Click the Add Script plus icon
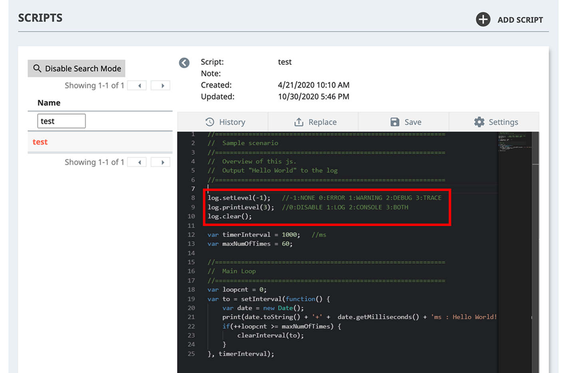567x373 pixels. tap(483, 19)
